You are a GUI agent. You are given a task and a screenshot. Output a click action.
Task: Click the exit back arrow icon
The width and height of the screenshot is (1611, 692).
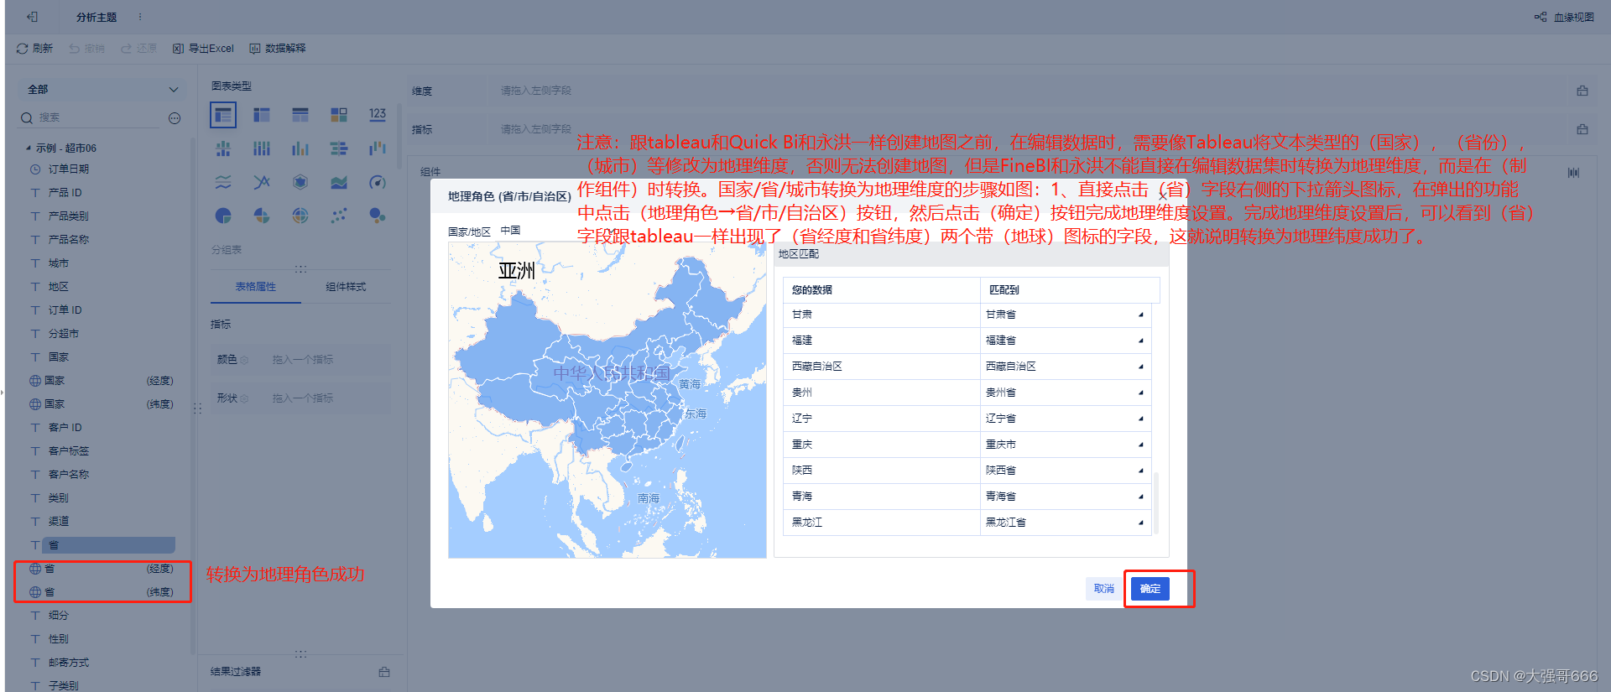[32, 17]
